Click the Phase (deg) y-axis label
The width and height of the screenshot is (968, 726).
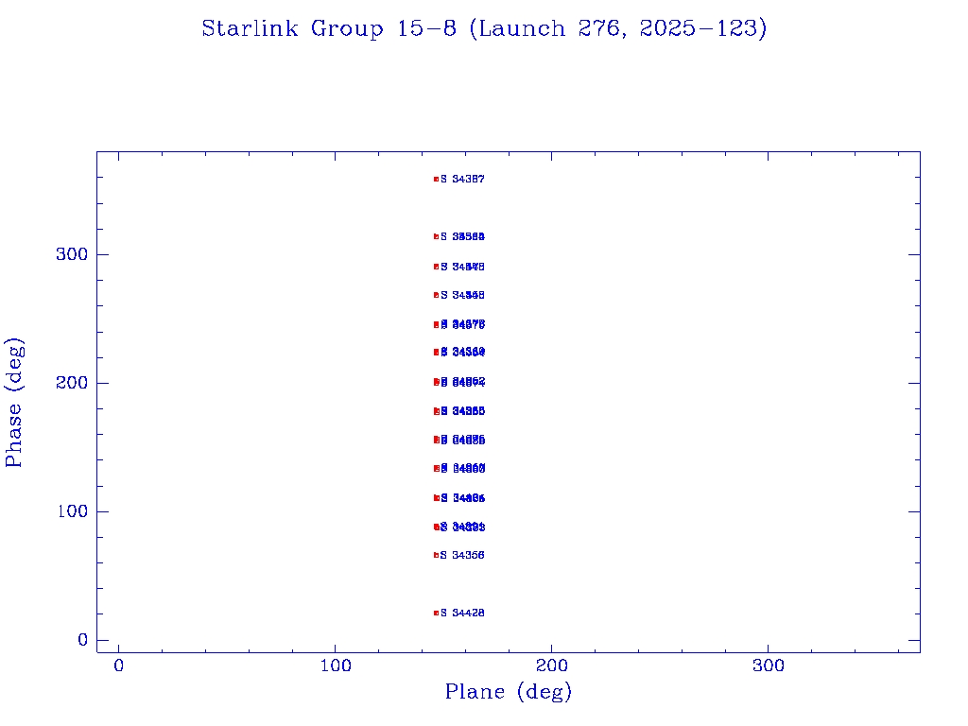(15, 402)
